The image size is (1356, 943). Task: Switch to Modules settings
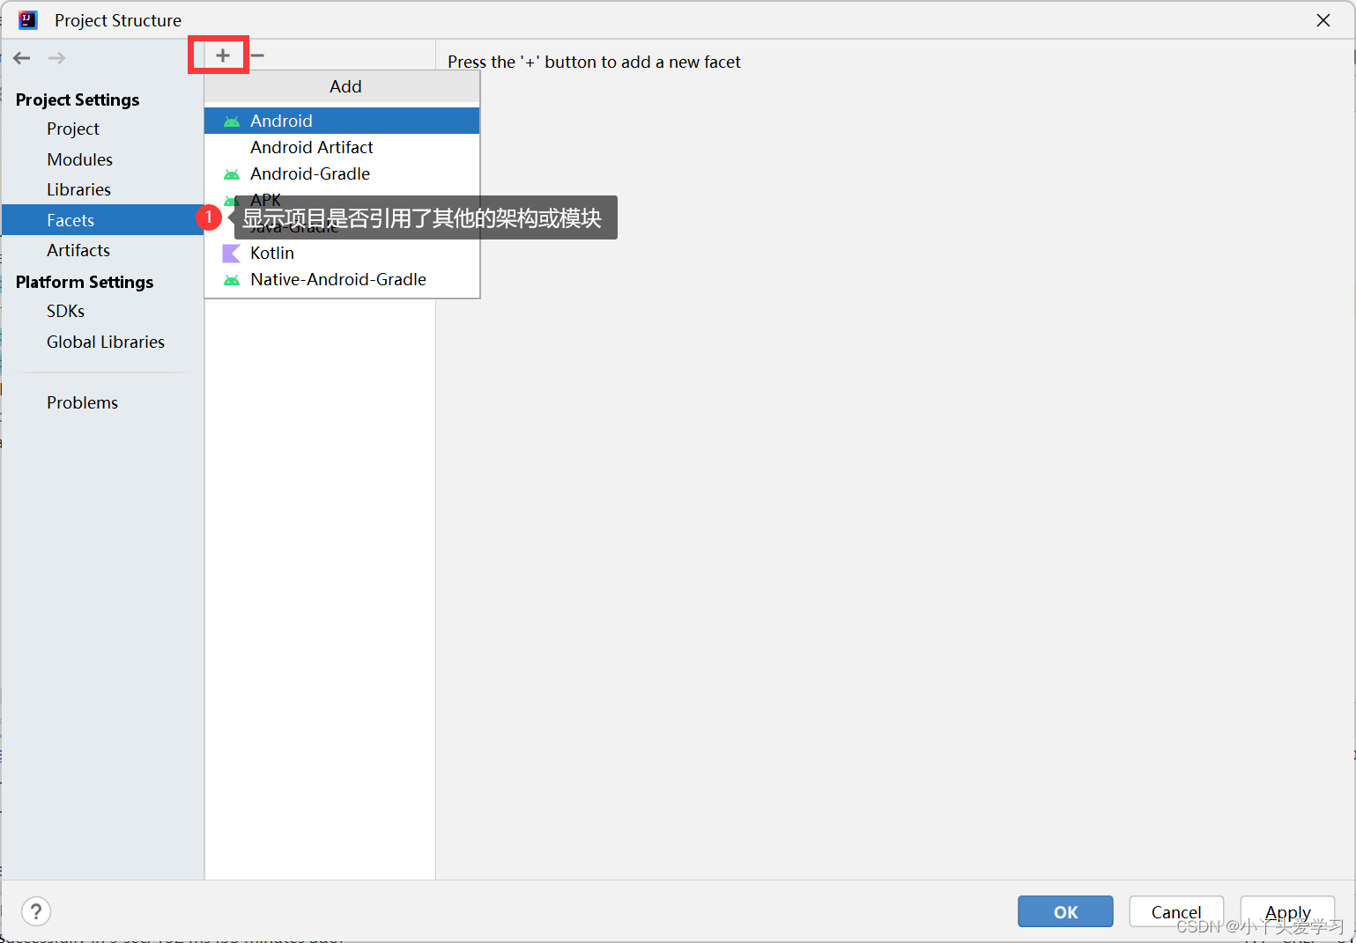click(79, 159)
